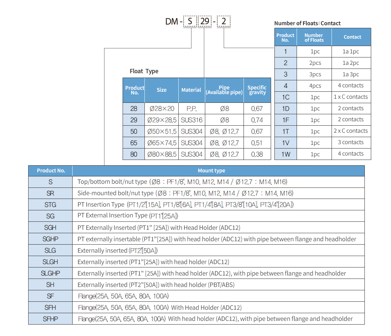
Task: Click contact product number '1C'
Action: [286, 97]
